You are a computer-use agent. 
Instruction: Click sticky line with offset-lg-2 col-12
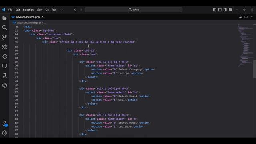tap(89, 42)
